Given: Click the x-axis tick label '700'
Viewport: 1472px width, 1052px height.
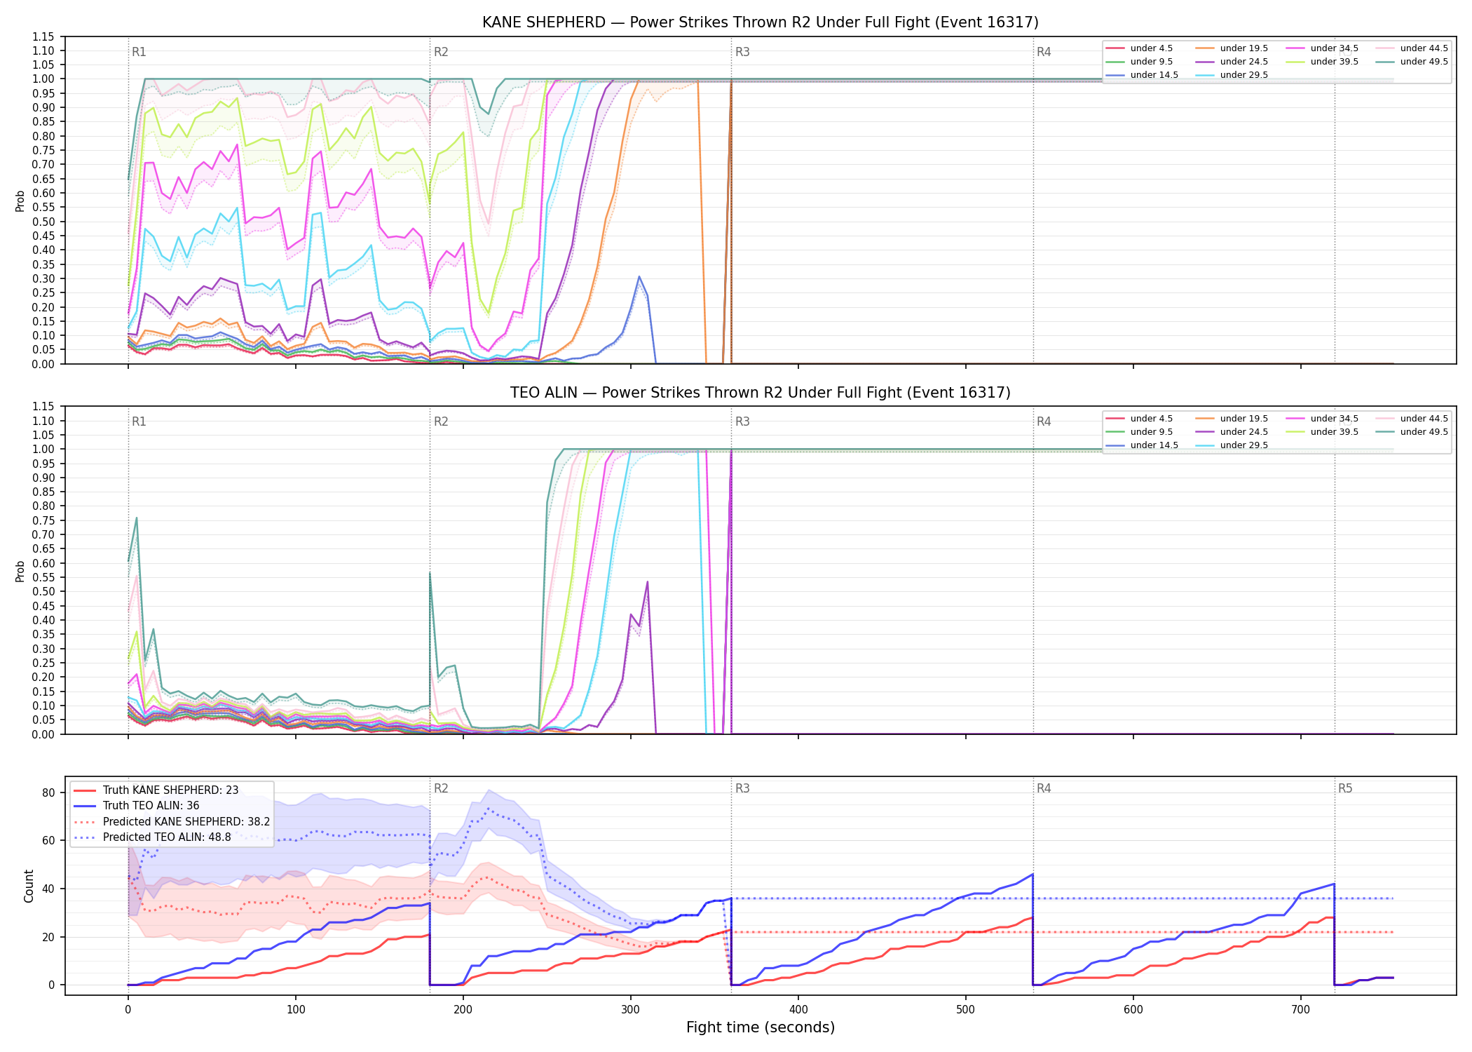Looking at the screenshot, I should tap(1301, 1010).
